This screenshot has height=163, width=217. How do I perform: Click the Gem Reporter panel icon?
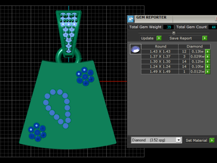click(131, 19)
